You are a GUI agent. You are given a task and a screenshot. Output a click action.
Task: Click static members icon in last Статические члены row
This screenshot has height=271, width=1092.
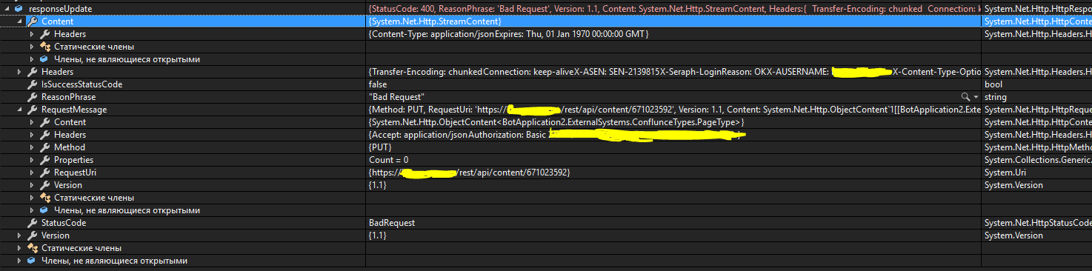(x=32, y=248)
